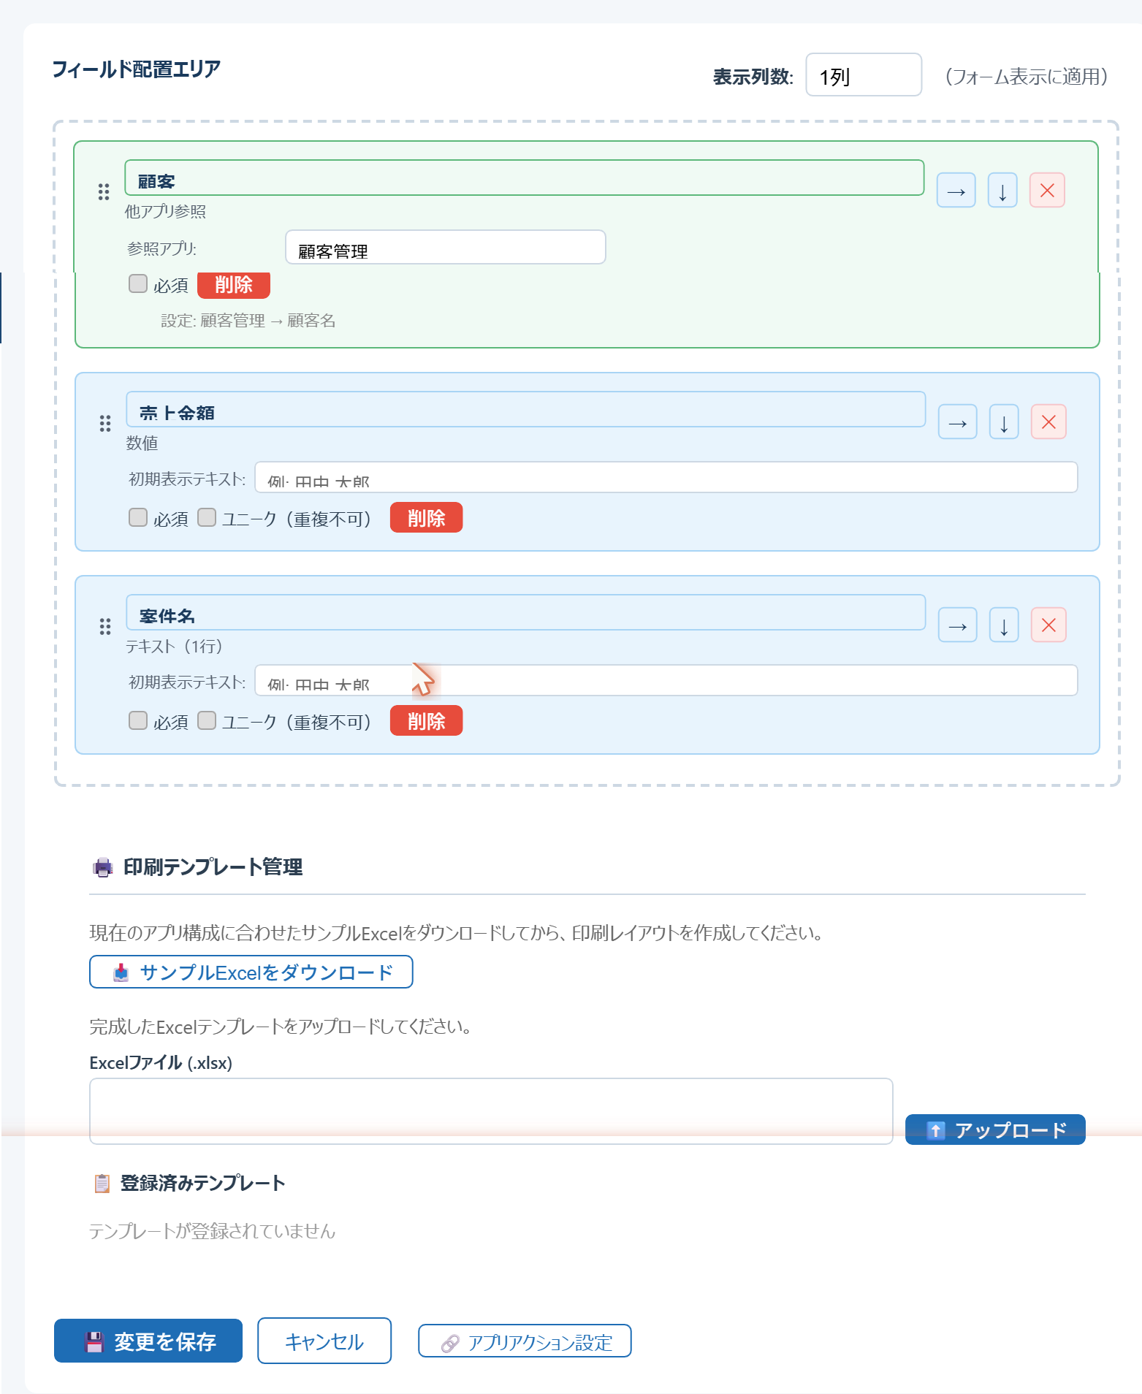Click Excelファイル (.xlsx) file input box
The width and height of the screenshot is (1142, 1394).
tap(491, 1111)
